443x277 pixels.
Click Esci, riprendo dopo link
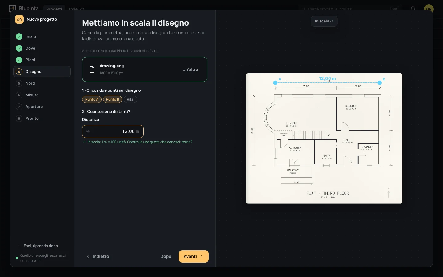(x=41, y=246)
